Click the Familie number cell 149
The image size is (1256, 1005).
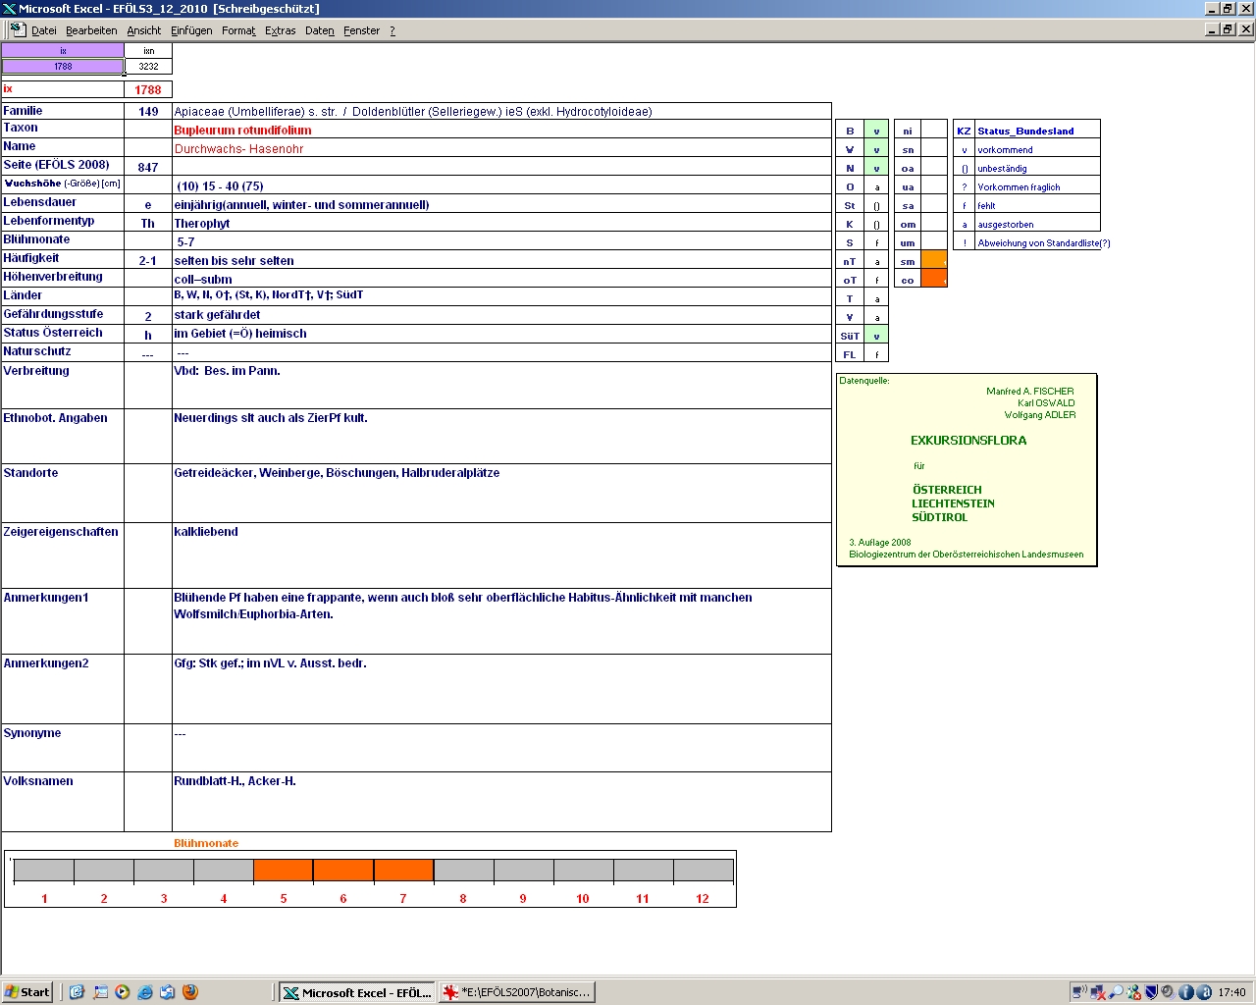click(148, 111)
